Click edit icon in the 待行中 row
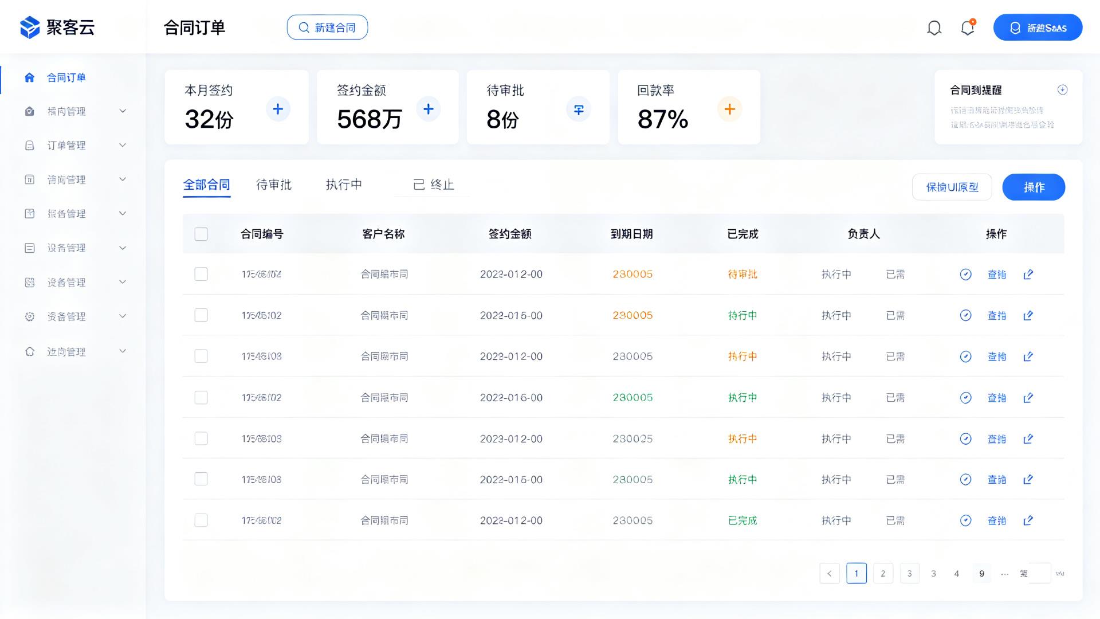Image resolution: width=1100 pixels, height=619 pixels. click(x=1028, y=315)
